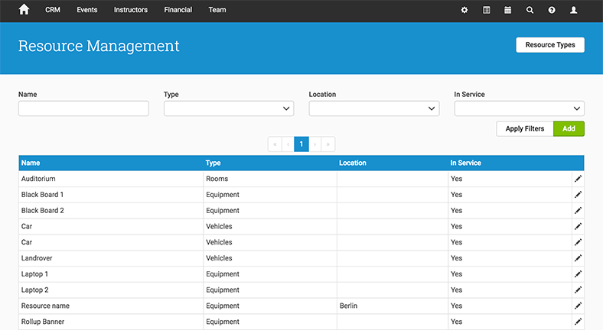
Task: Edit the Auditorium resource pencil icon
Action: click(578, 179)
